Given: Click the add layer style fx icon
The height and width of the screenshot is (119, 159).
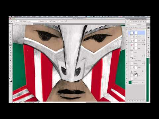Looking at the screenshot, I should pos(130,101).
